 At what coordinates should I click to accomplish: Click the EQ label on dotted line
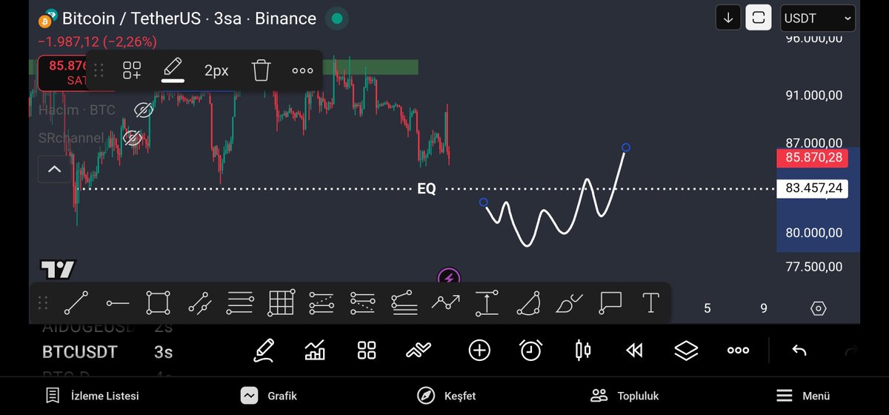[427, 189]
